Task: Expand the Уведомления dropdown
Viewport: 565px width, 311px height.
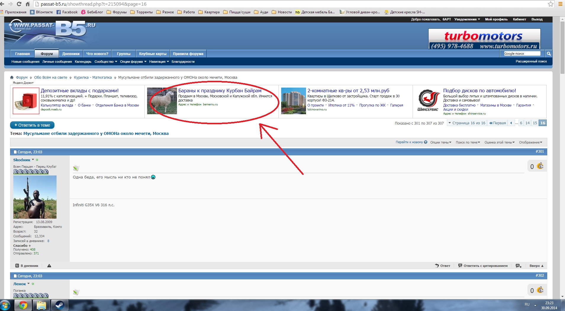Action: coord(467,19)
